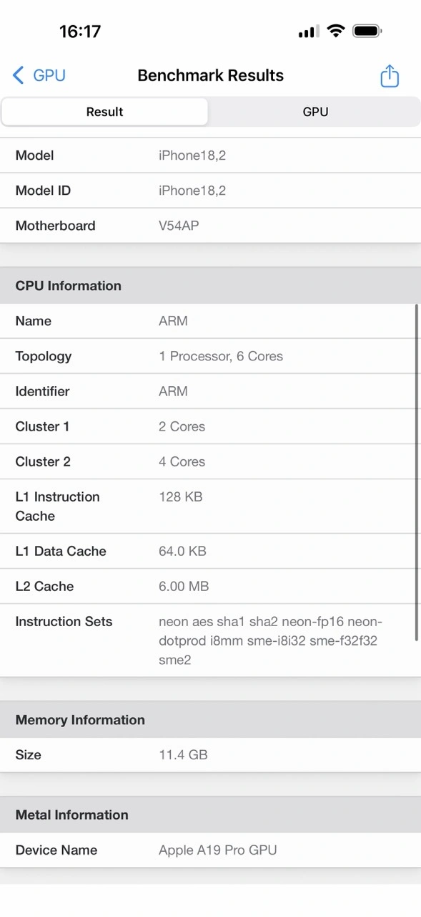The height and width of the screenshot is (917, 421).
Task: Tap the Model row showing iPhone18,2
Action: pos(210,155)
